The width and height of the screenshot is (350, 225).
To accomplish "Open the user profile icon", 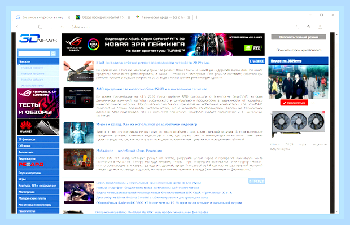I will coord(320,27).
